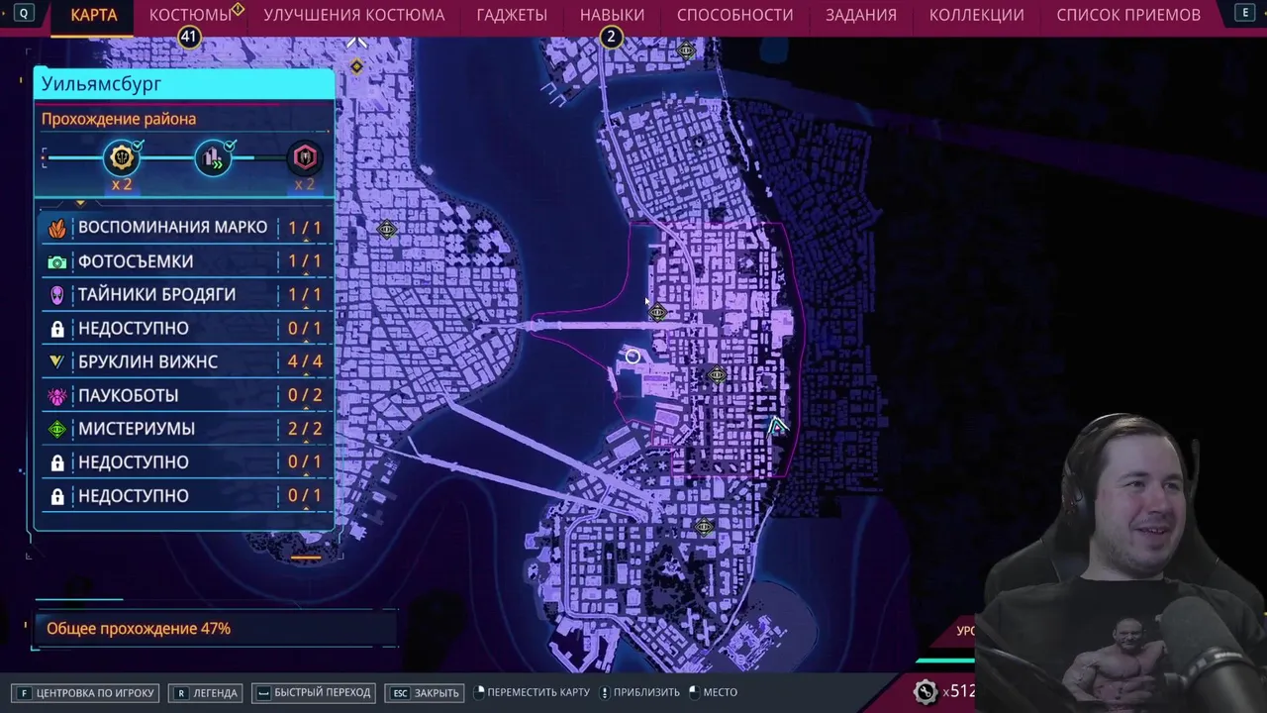Click the orange crystal icon for ВОСПОМИНАНИЯ МАРКО
This screenshot has height=713, width=1267.
pyautogui.click(x=57, y=228)
